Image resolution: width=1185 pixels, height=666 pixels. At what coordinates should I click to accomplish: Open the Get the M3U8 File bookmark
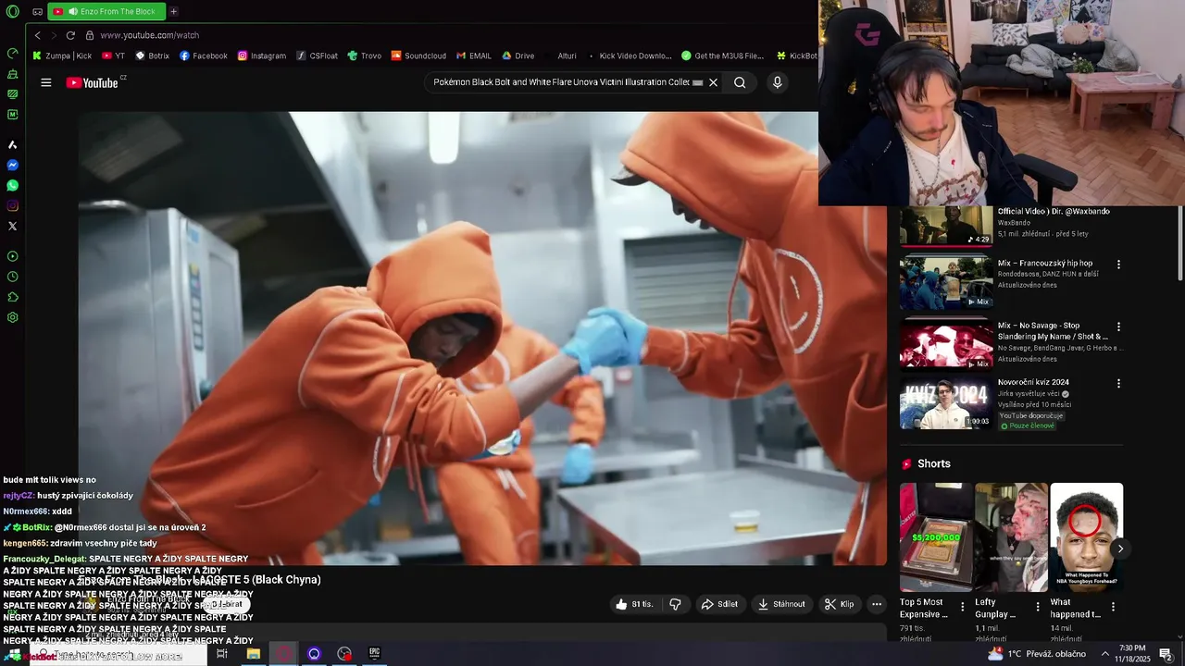pos(723,55)
